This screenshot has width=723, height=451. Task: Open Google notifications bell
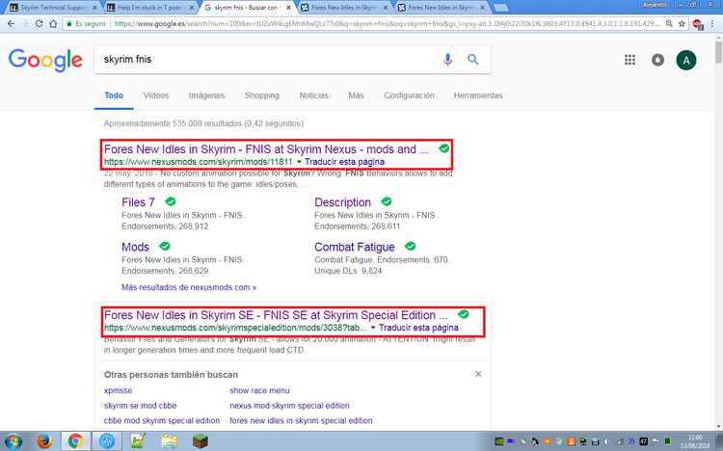pos(657,60)
